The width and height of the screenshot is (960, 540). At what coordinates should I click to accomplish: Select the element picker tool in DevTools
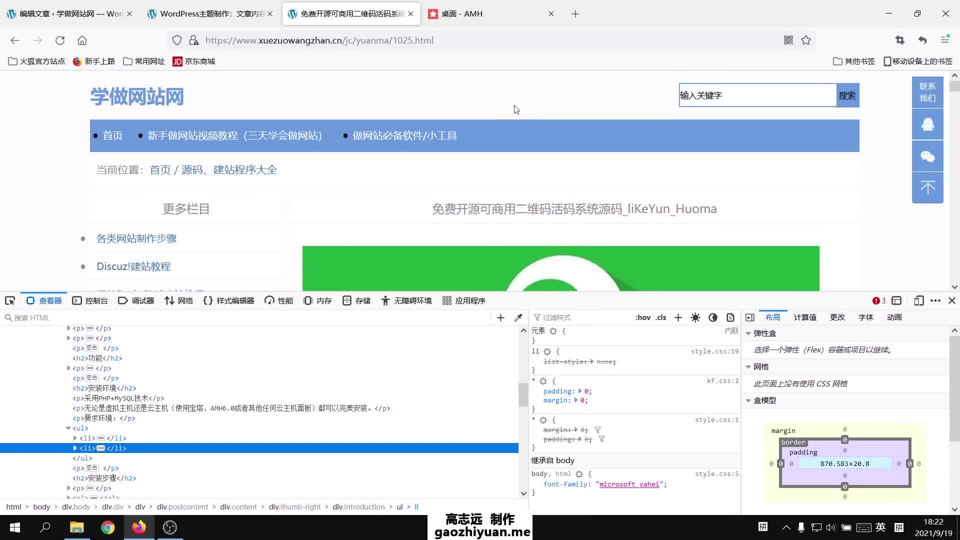tap(10, 300)
